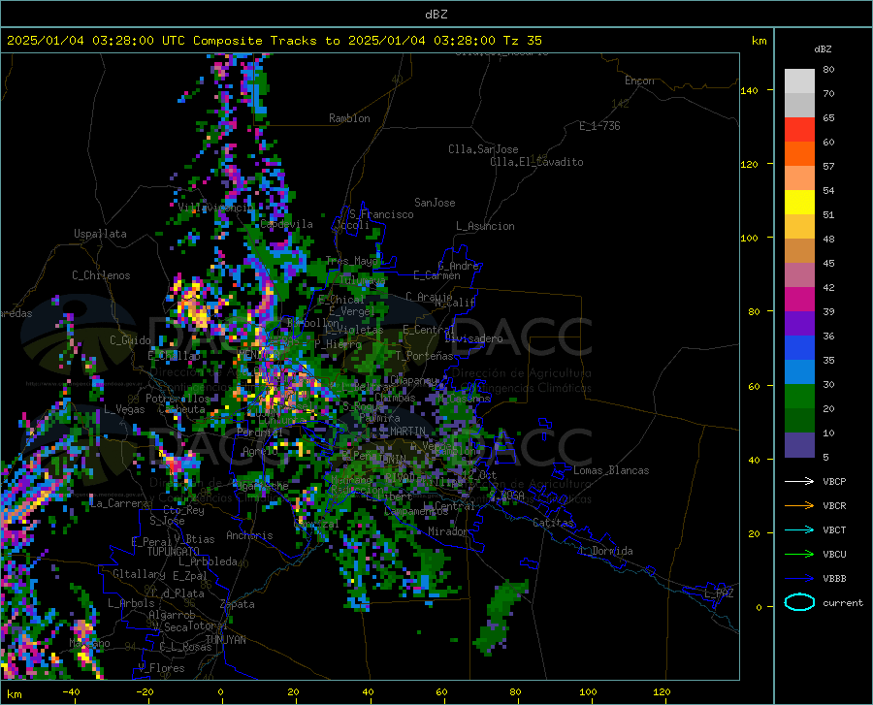The image size is (873, 705).
Task: Select the light blue 30–35 dBZ swatch
Action: point(799,372)
